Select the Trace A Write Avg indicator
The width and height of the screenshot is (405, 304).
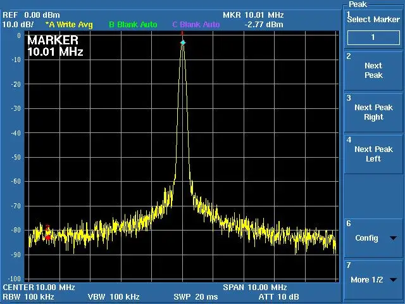pyautogui.click(x=68, y=25)
